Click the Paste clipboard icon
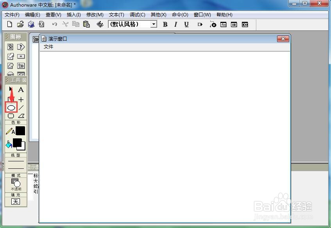This screenshot has width=331, height=228. tap(86, 24)
